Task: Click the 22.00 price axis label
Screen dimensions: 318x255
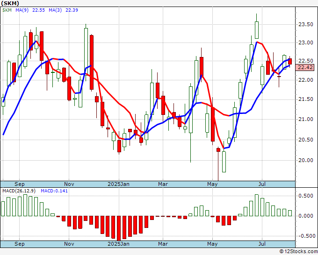Action: (306, 80)
